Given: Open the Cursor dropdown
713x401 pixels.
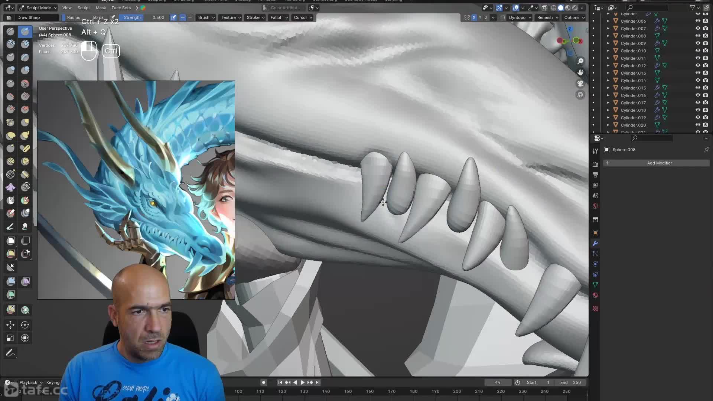Looking at the screenshot, I should [303, 17].
